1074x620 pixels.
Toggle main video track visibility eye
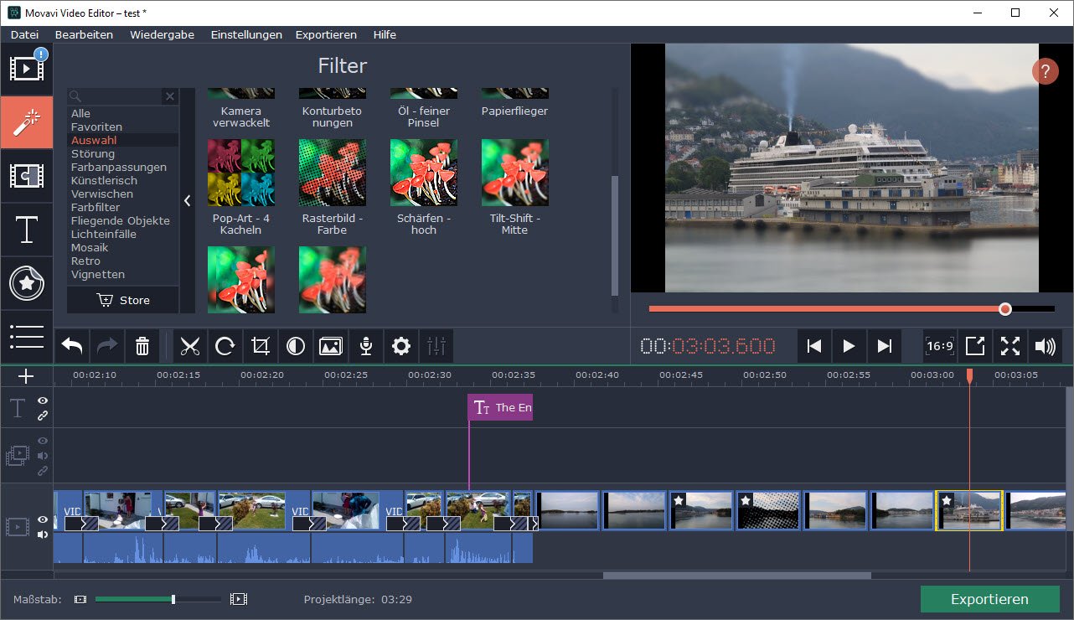(x=43, y=520)
